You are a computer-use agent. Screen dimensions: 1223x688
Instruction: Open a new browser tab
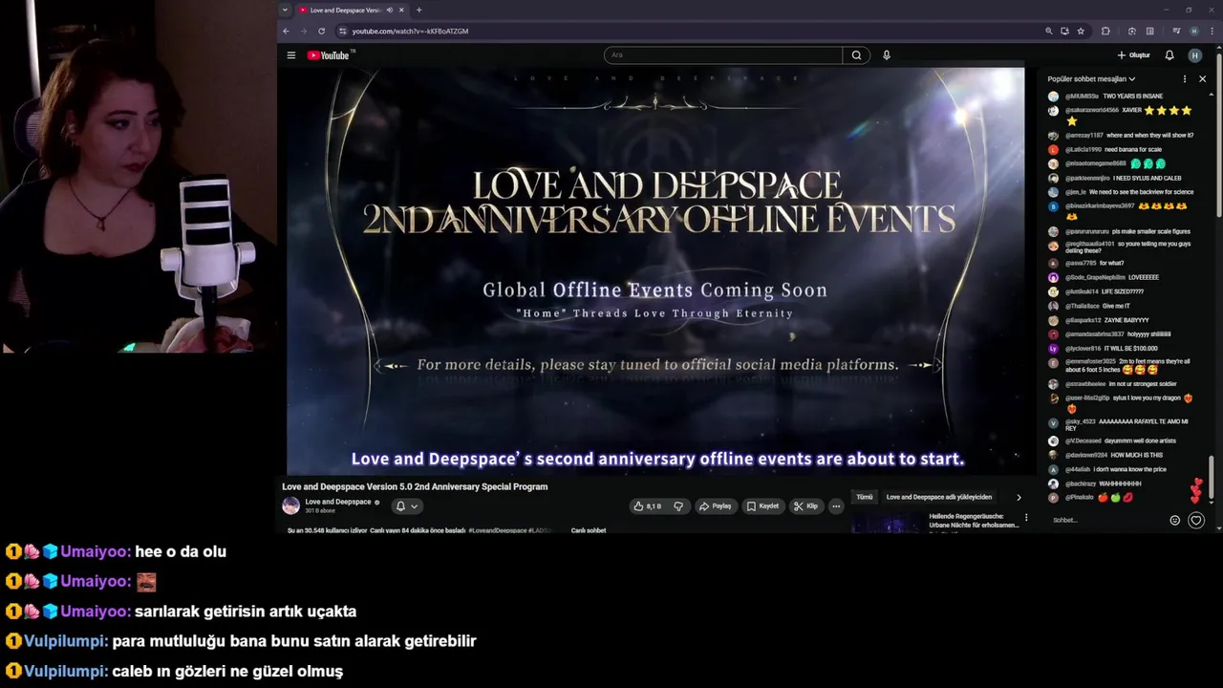[418, 10]
